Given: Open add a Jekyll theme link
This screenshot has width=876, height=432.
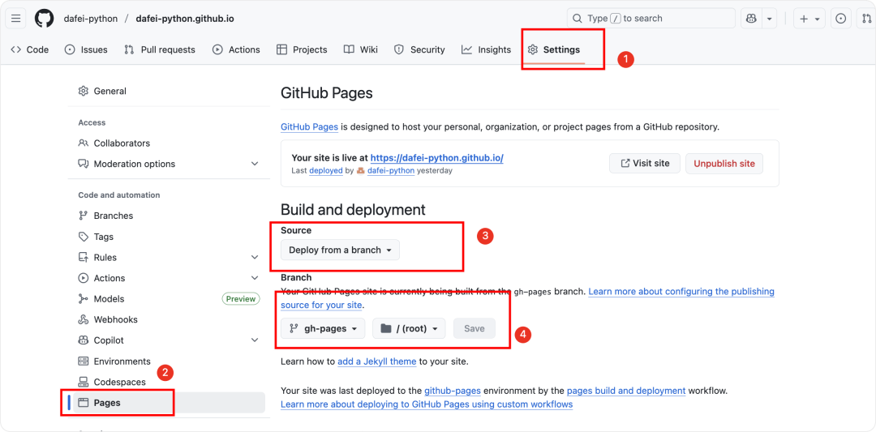Looking at the screenshot, I should pos(377,361).
